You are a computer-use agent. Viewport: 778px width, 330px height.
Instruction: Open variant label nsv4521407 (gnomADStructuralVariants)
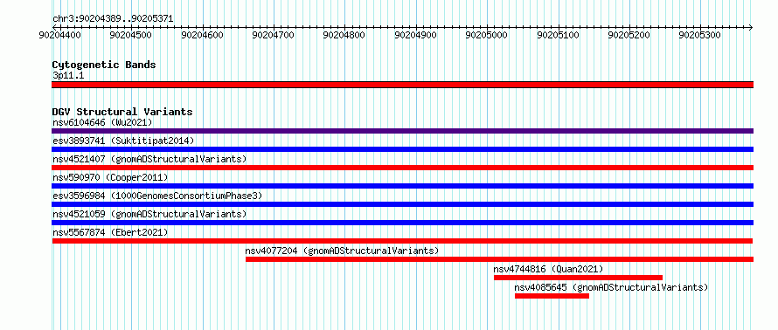tap(149, 159)
